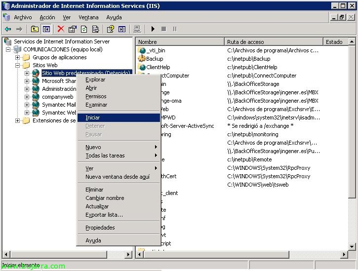358x271 pixels.
Task: Expand the Grupos de aplicaciones node
Action: (18, 57)
